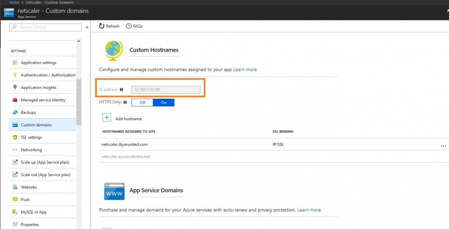Click the info icon next to IP address
449x229 pixels.
(x=121, y=90)
